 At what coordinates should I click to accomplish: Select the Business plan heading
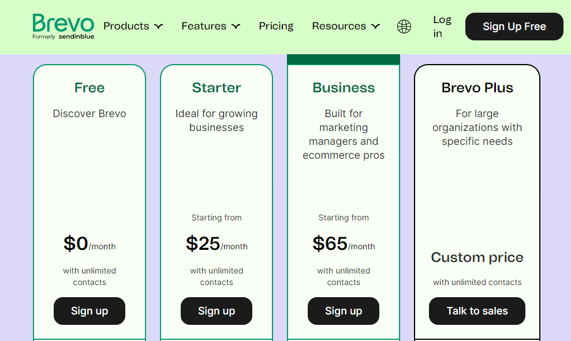point(344,88)
